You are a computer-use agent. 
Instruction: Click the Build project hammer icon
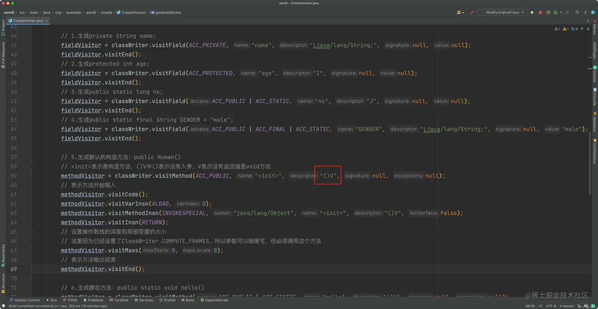coord(472,13)
